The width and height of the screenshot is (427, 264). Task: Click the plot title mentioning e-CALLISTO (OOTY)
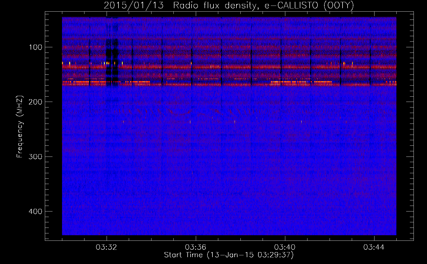(x=229, y=6)
